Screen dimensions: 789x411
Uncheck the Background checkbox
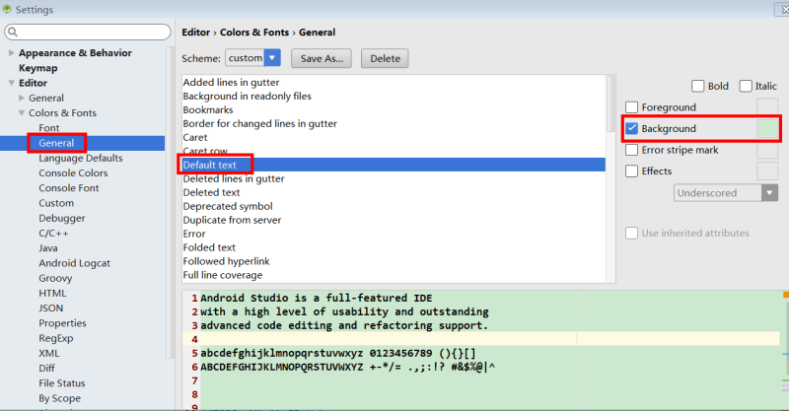(631, 128)
